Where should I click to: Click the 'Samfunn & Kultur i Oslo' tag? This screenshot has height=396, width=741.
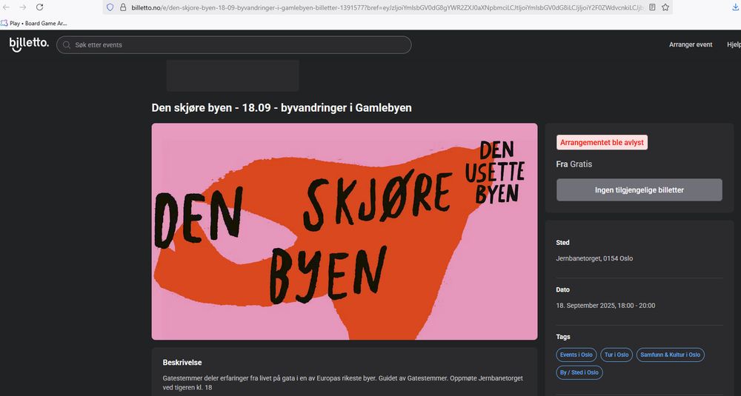(671, 355)
